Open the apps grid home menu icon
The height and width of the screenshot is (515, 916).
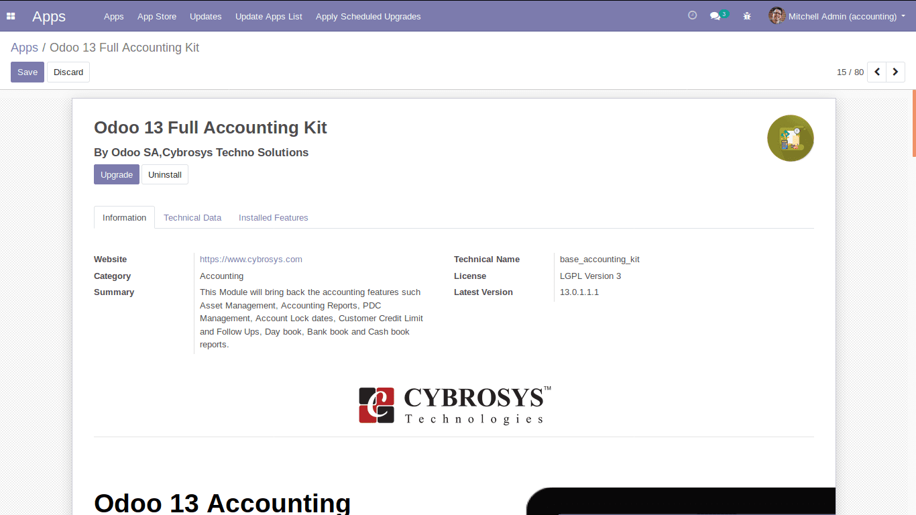(11, 16)
